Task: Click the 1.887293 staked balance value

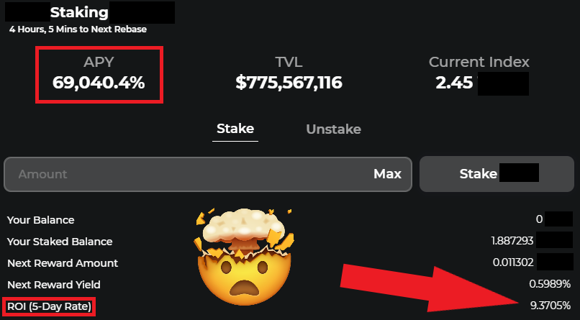Action: 512,241
